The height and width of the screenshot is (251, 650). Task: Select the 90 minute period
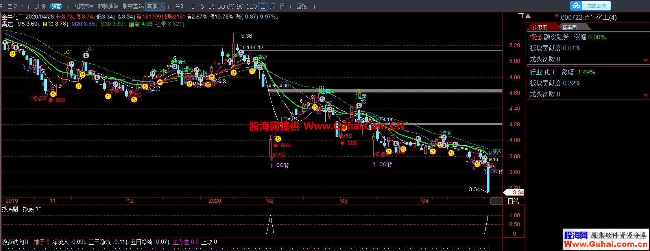pos(240,6)
